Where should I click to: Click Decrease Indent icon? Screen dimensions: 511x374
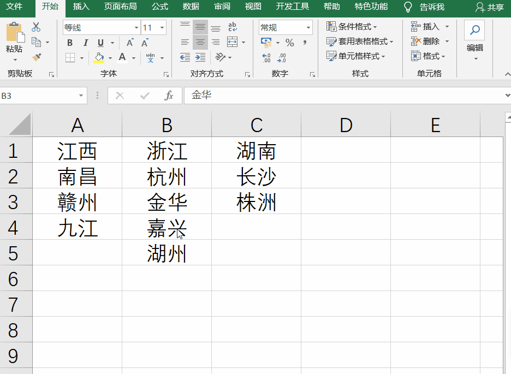pos(185,58)
